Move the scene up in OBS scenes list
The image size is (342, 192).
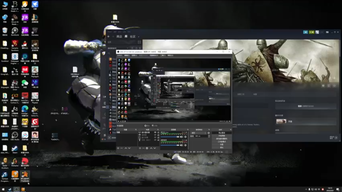click(x=126, y=148)
